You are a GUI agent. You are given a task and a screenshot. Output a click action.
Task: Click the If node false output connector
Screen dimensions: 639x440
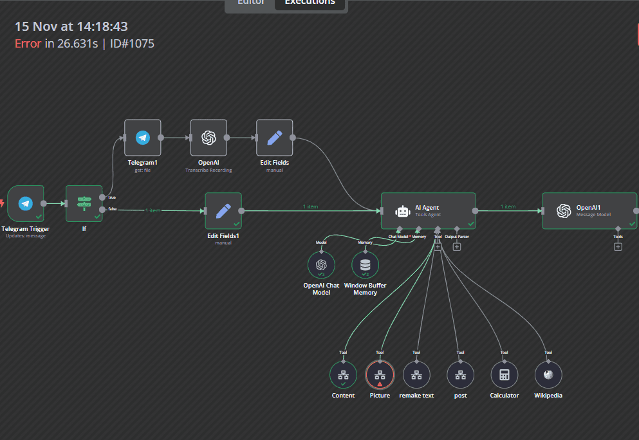tap(102, 210)
